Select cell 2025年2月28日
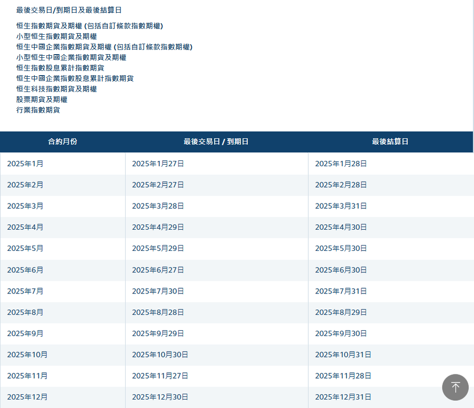 click(390, 185)
